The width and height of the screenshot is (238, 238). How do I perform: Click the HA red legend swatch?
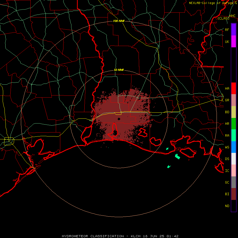(234, 88)
